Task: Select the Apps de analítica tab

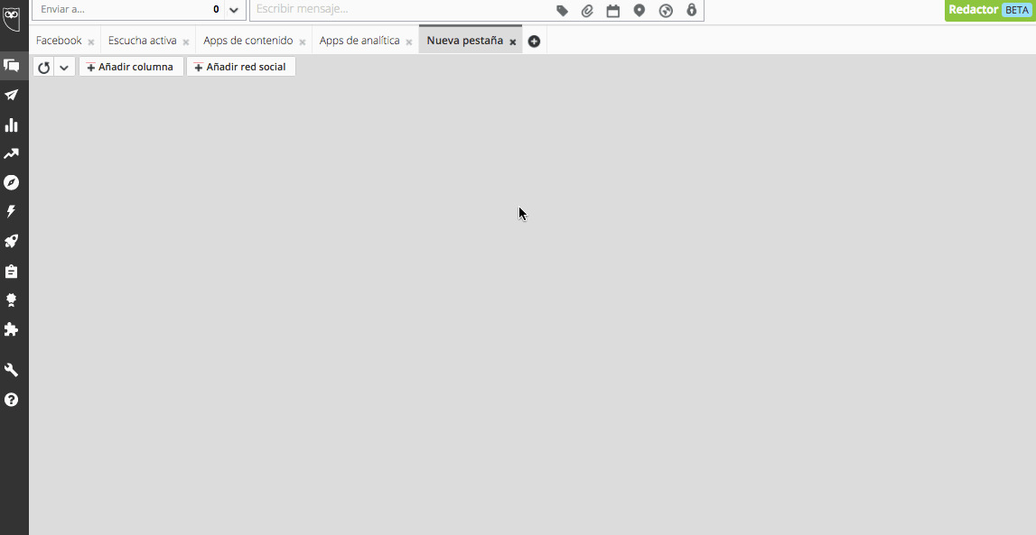Action: pos(359,41)
